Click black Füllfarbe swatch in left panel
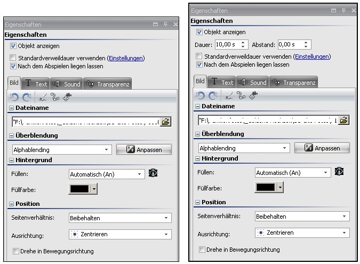The width and height of the screenshot is (360, 264). 79,189
